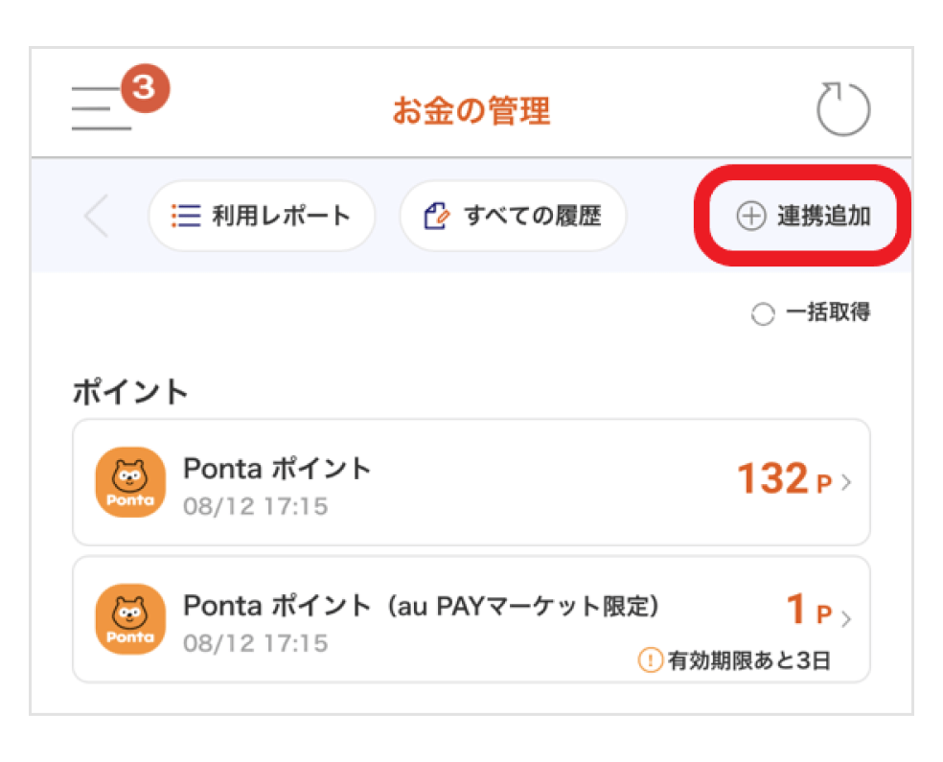
Task: Tap the 一括取得 link
Action: [x=828, y=312]
